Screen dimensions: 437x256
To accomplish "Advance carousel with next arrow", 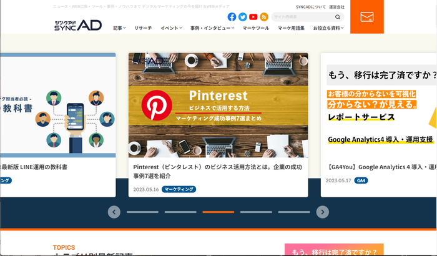I will pos(323,212).
